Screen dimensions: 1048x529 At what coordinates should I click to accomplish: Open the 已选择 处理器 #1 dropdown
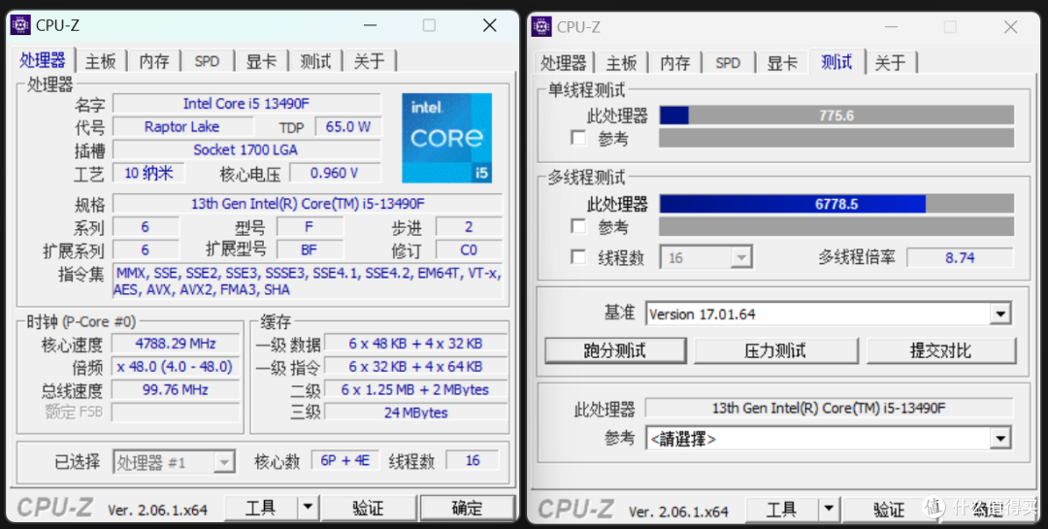[174, 461]
